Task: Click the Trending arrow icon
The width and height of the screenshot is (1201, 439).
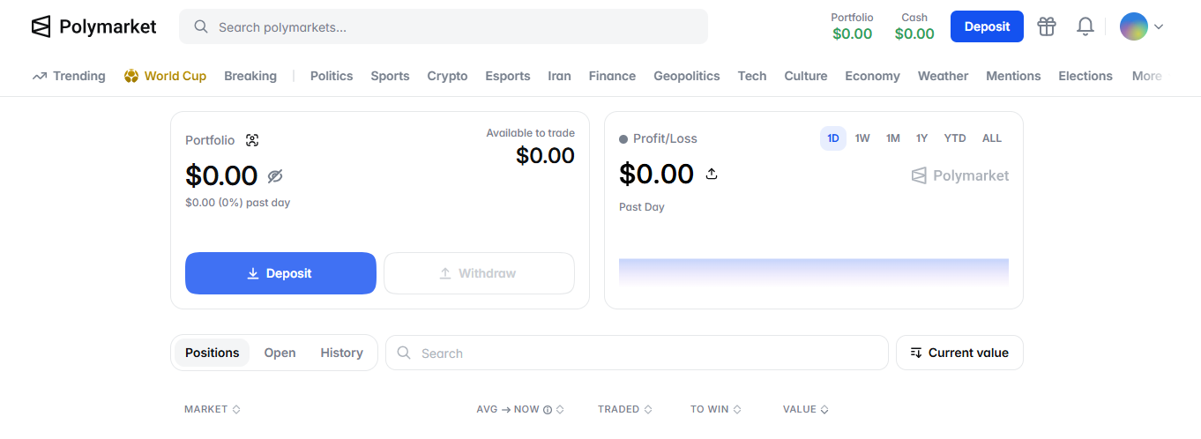Action: coord(40,76)
